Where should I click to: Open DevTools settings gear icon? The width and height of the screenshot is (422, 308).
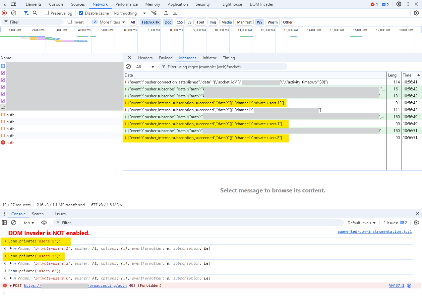coord(399,4)
